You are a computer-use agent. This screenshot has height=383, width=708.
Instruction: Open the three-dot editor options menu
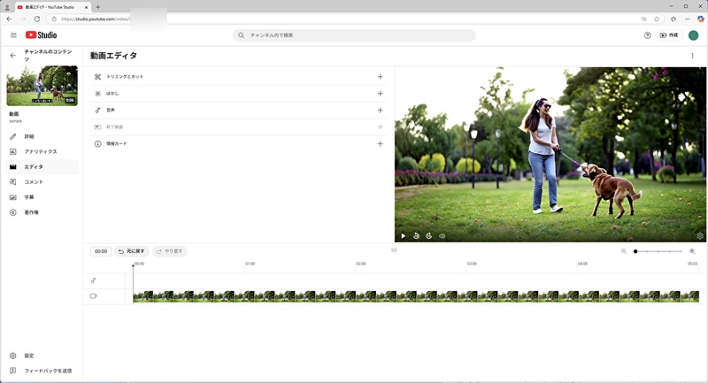point(692,56)
